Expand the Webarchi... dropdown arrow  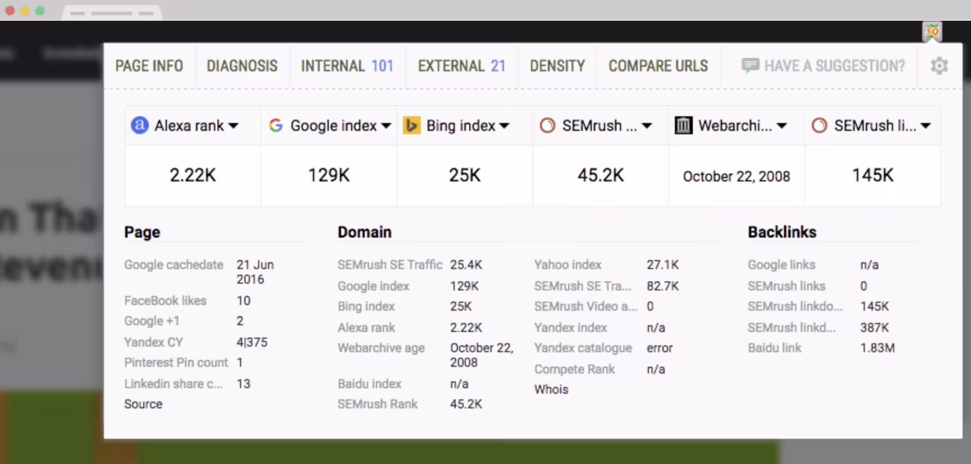[782, 126]
